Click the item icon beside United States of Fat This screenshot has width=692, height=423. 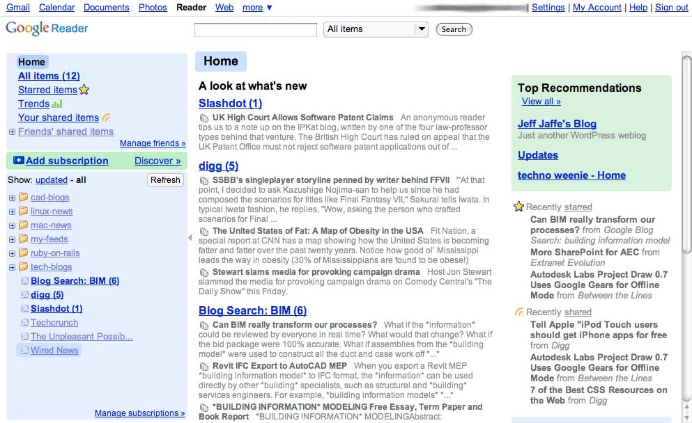[x=204, y=231]
